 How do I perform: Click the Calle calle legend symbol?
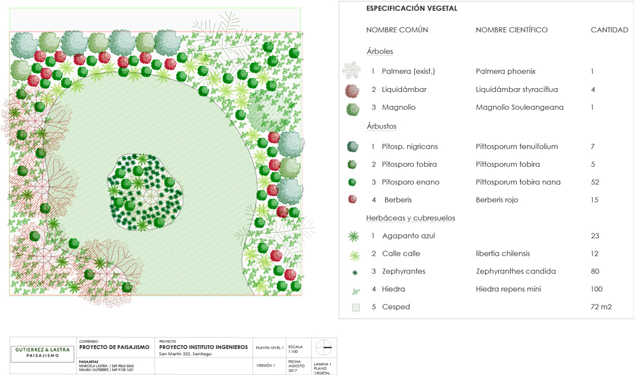coord(354,255)
